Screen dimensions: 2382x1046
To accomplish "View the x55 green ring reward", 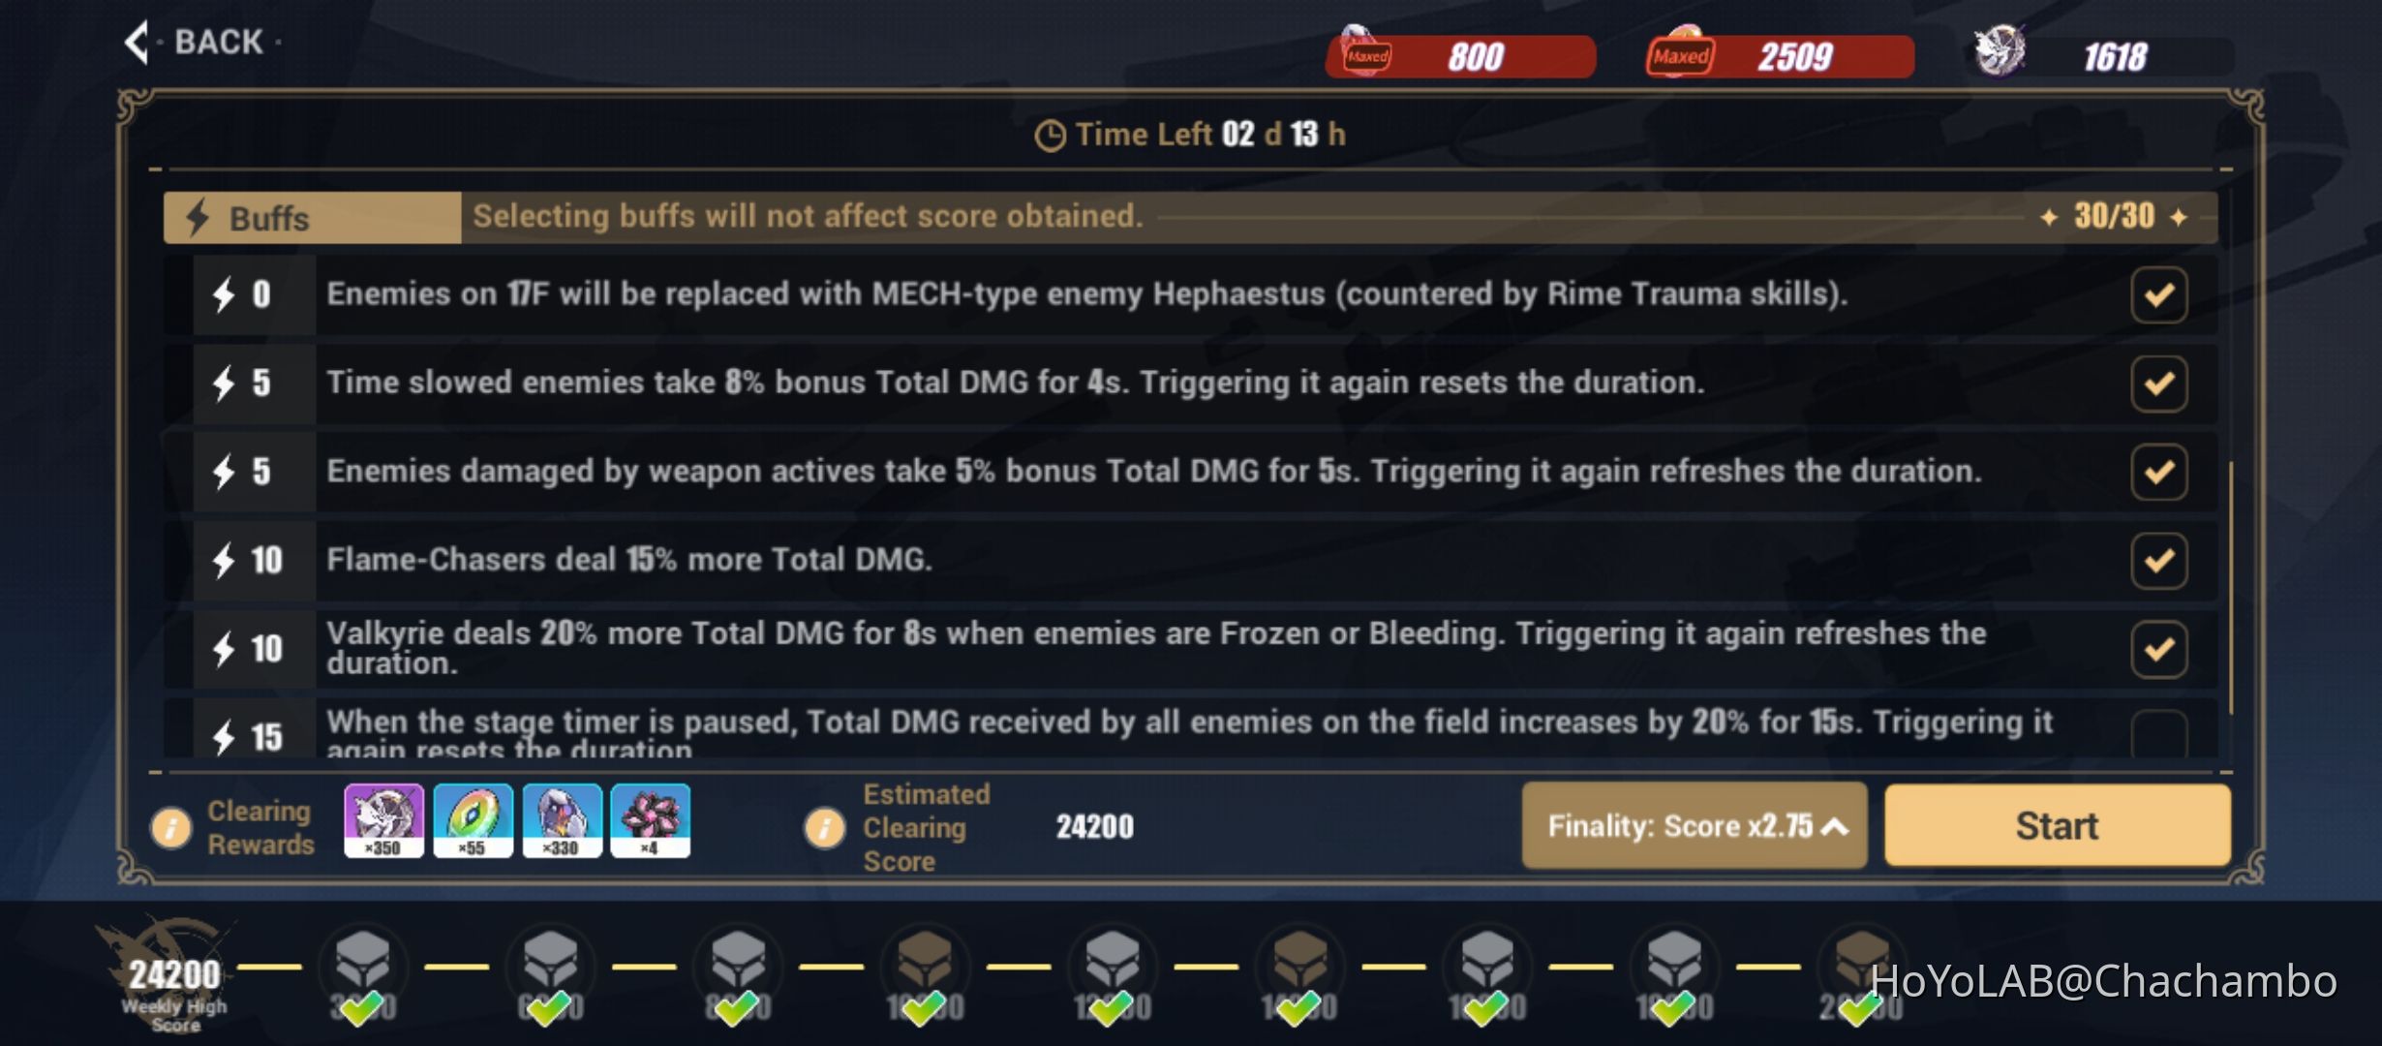I will click(x=473, y=821).
